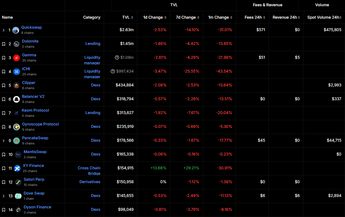This screenshot has height=217, width=345.
Task: Bookmark Gyroscope Protocol
Action: pyautogui.click(x=3, y=127)
